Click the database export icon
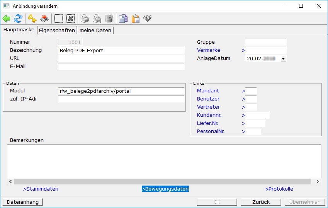328x208 pixels. point(109,19)
